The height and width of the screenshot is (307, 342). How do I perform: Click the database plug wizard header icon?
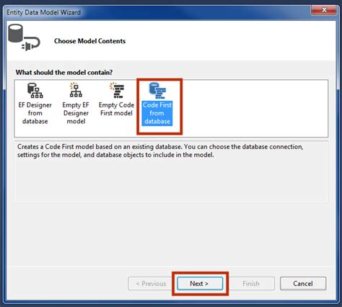[x=24, y=37]
